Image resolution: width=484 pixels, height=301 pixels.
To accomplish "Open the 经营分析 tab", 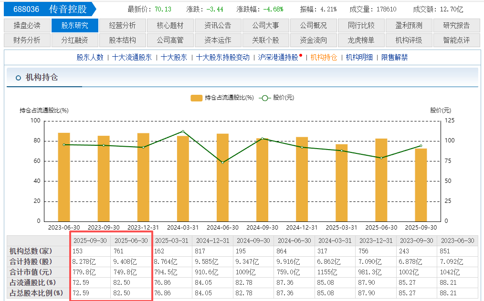I will [123, 26].
